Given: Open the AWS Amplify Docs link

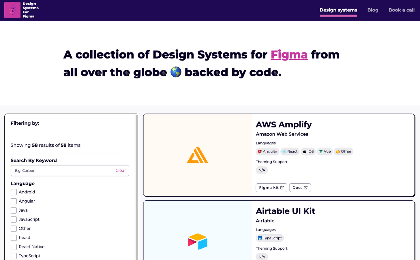Looking at the screenshot, I should pyautogui.click(x=300, y=188).
